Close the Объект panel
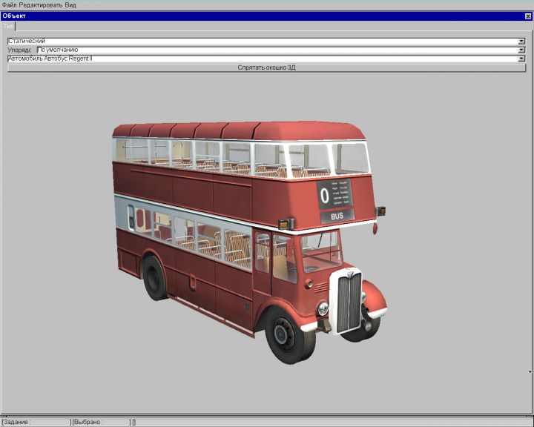The height and width of the screenshot is (427, 534). pos(528,16)
